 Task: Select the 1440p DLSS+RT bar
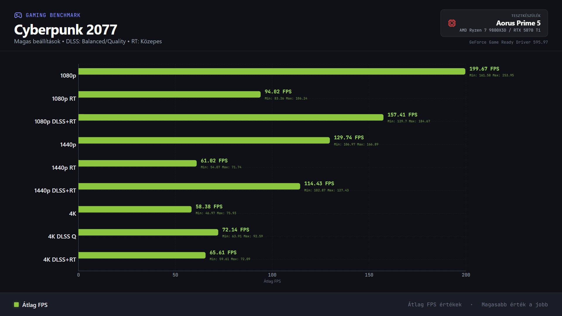189,186
